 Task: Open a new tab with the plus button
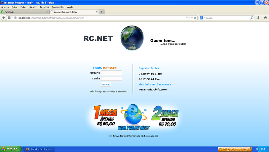click(102, 12)
